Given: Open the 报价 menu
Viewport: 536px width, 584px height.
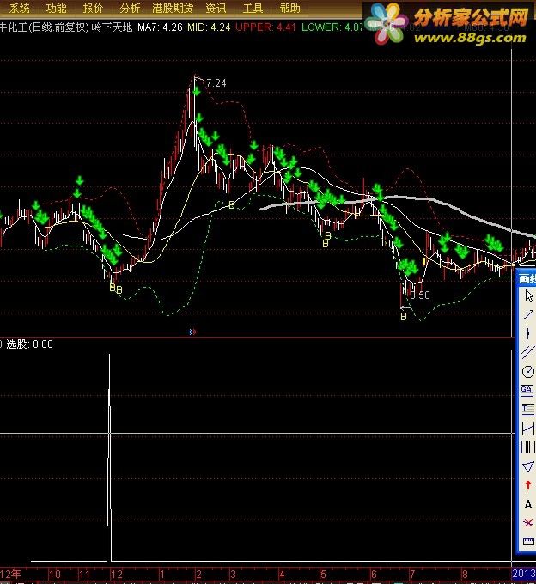Looking at the screenshot, I should 93,8.
